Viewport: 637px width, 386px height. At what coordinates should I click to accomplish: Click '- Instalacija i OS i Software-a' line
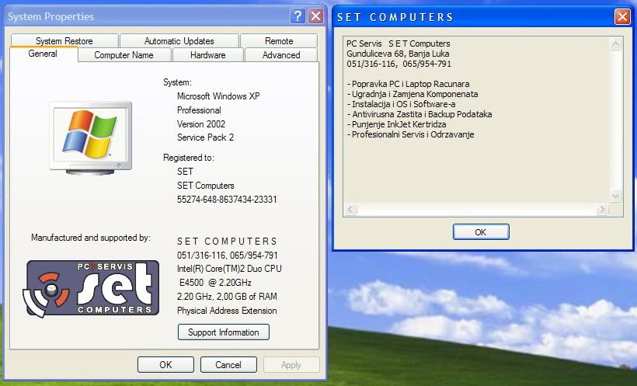402,104
